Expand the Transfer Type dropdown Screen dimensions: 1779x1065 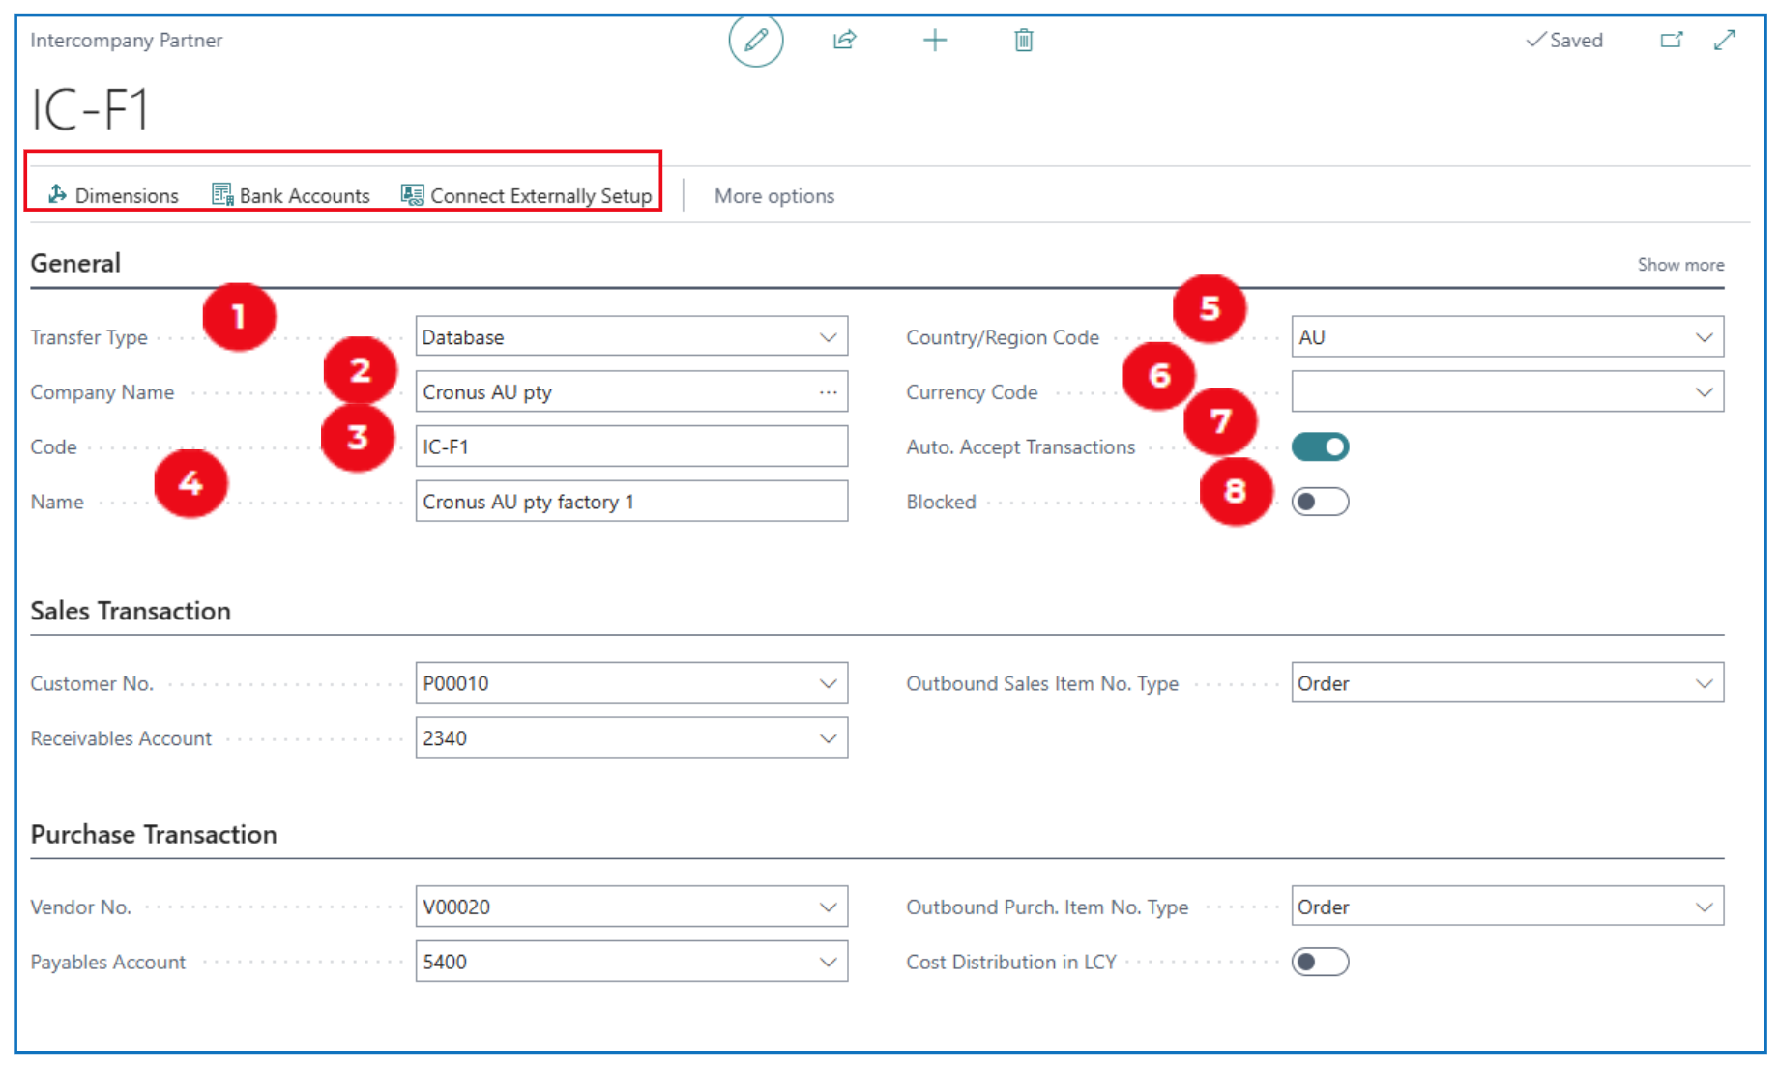pyautogui.click(x=828, y=337)
